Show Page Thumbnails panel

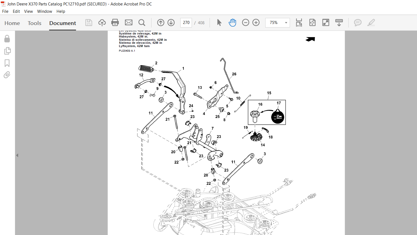7,51
